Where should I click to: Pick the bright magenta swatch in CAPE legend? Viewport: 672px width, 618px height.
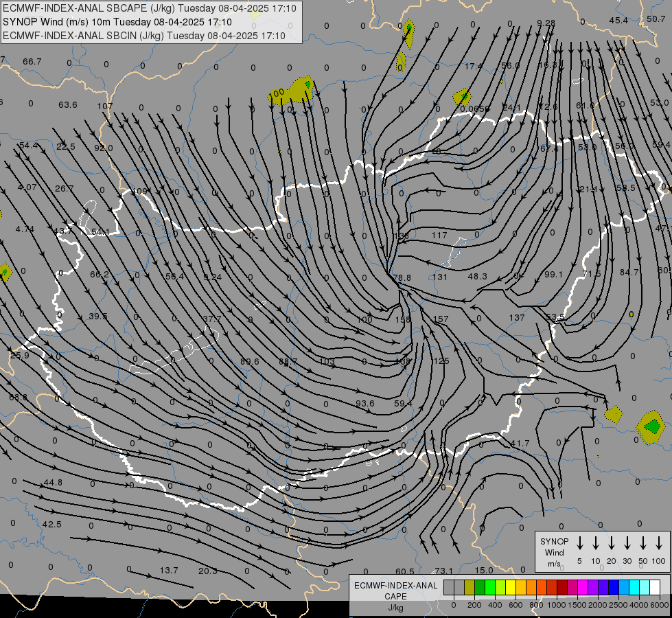pyautogui.click(x=583, y=587)
